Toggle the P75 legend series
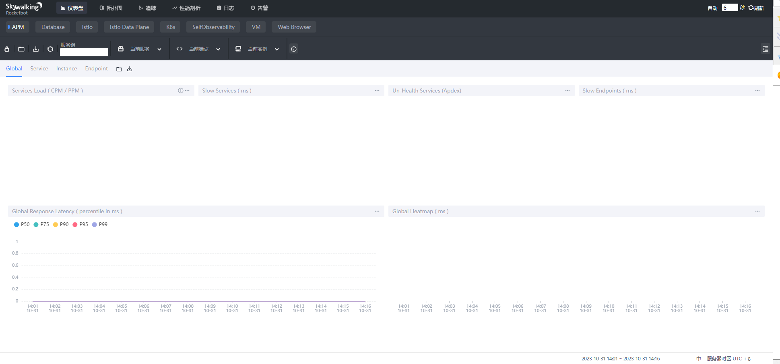 (x=41, y=224)
